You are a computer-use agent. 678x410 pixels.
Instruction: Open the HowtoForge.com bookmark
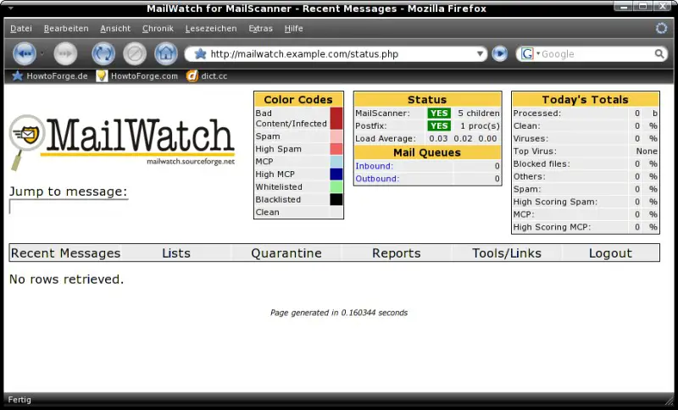point(136,76)
